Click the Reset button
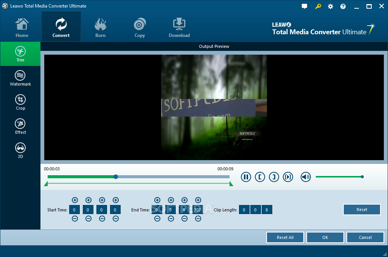 tap(362, 210)
